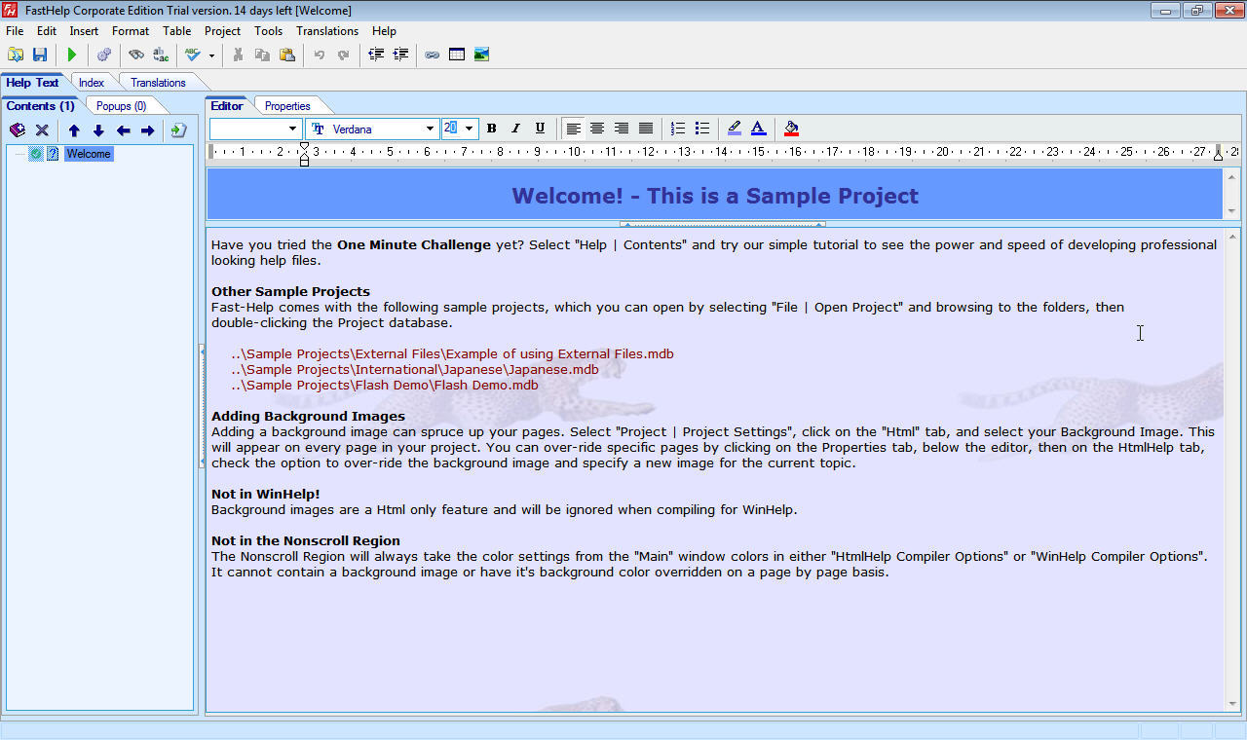Click the Cut scissors icon
The image size is (1247, 740).
[x=238, y=55]
